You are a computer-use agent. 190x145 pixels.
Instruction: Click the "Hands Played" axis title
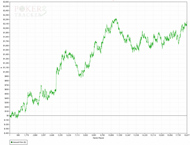coord(98,138)
